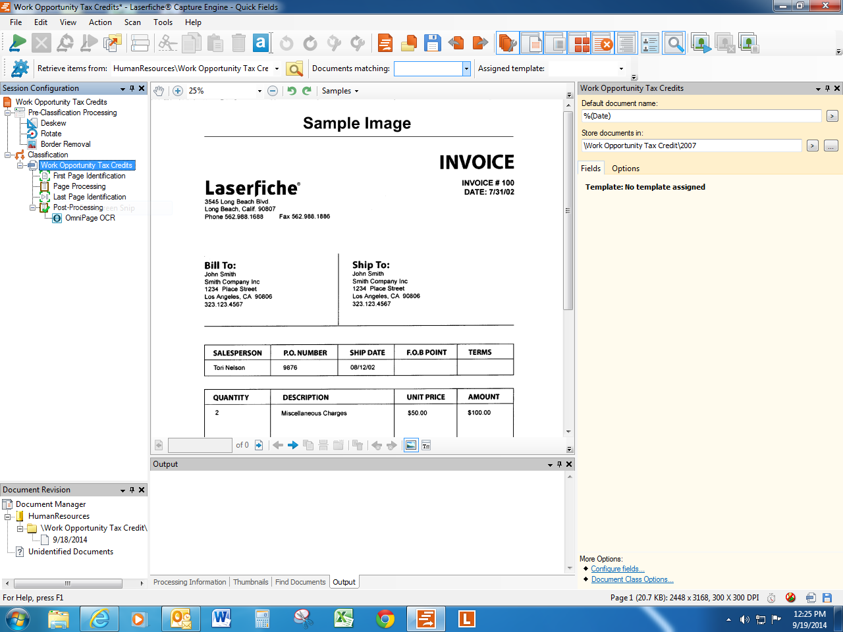Click the magnifying glass toolbar icon
The image size is (843, 632).
tap(674, 43)
